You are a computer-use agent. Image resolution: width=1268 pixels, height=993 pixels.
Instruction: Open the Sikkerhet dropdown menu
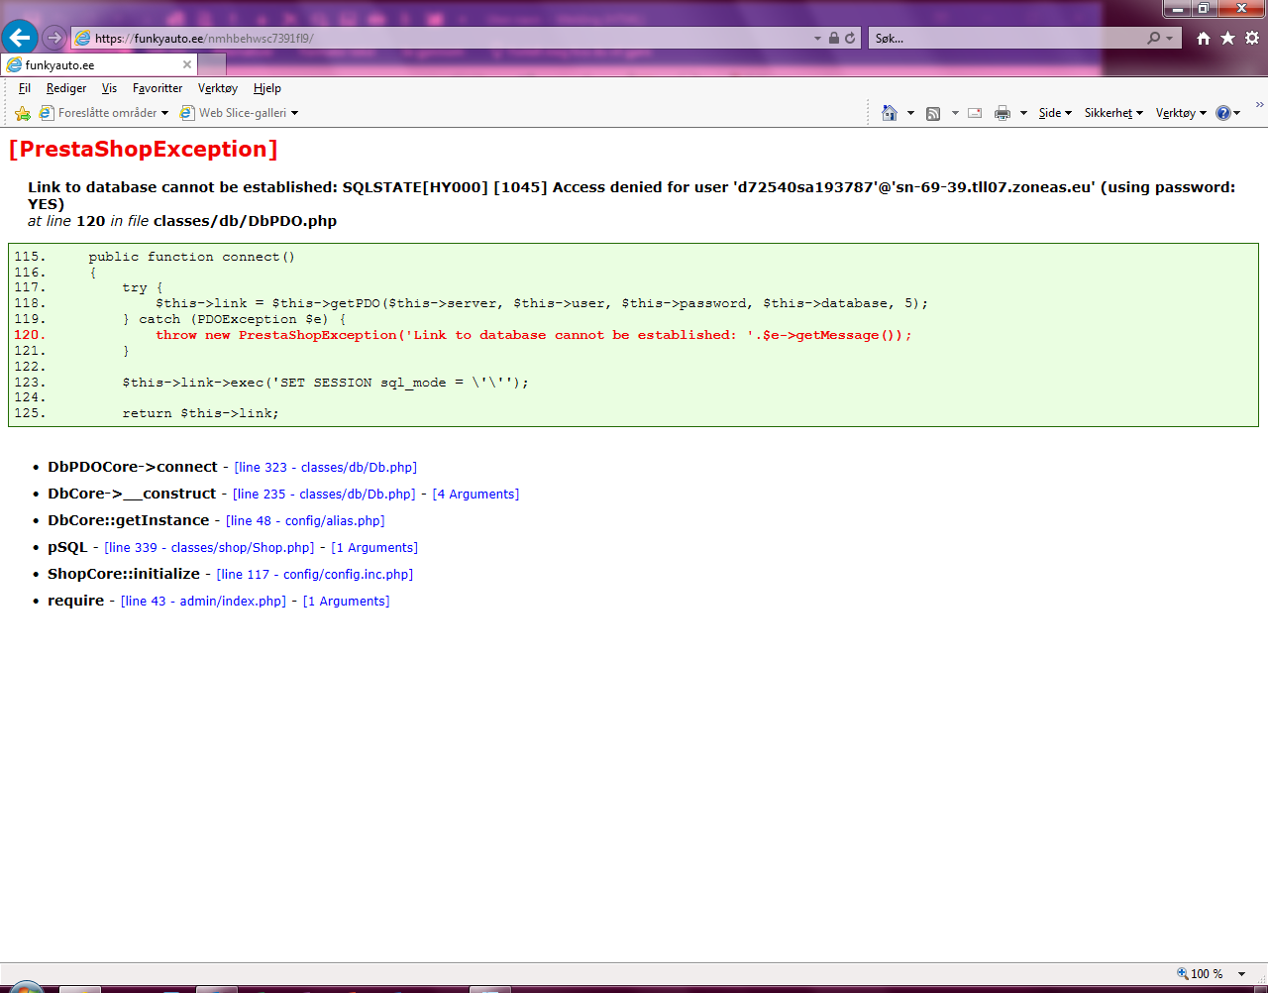coord(1113,113)
